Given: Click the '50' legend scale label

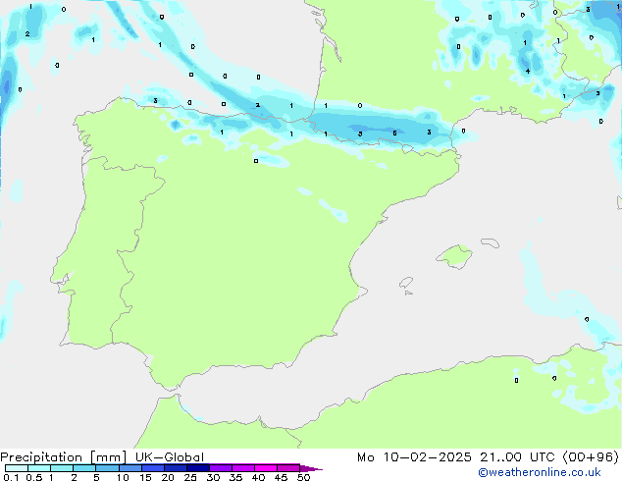Looking at the screenshot, I should coord(303,477).
